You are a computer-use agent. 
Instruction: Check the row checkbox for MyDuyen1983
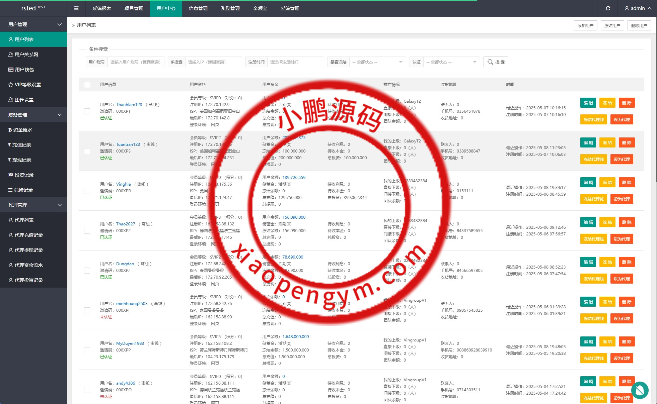click(87, 350)
